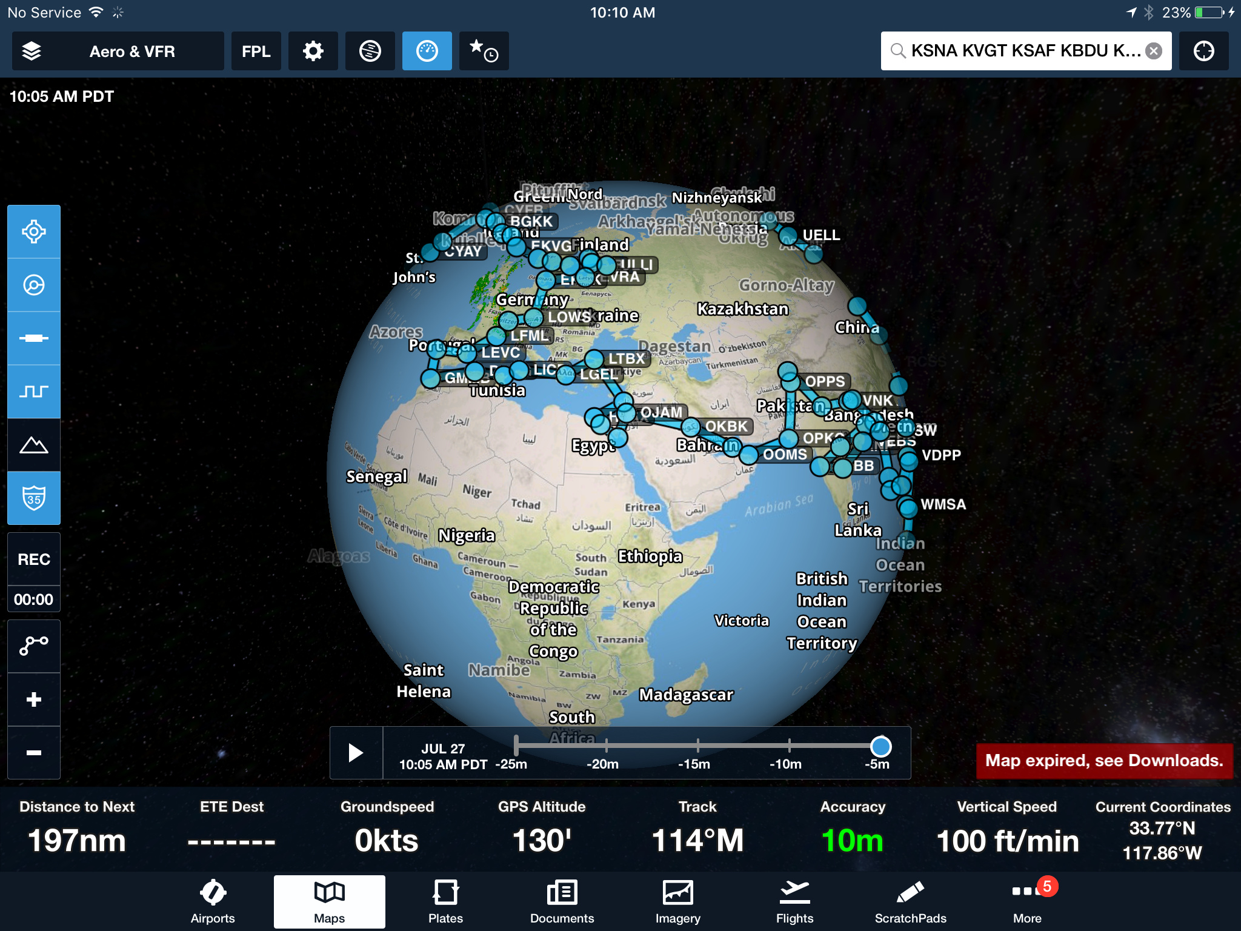Tap the 00:00 timer button
The height and width of the screenshot is (931, 1241).
[34, 599]
